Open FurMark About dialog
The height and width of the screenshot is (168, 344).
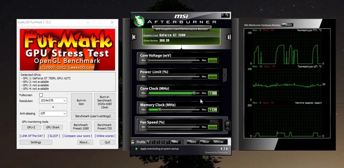click(x=85, y=142)
